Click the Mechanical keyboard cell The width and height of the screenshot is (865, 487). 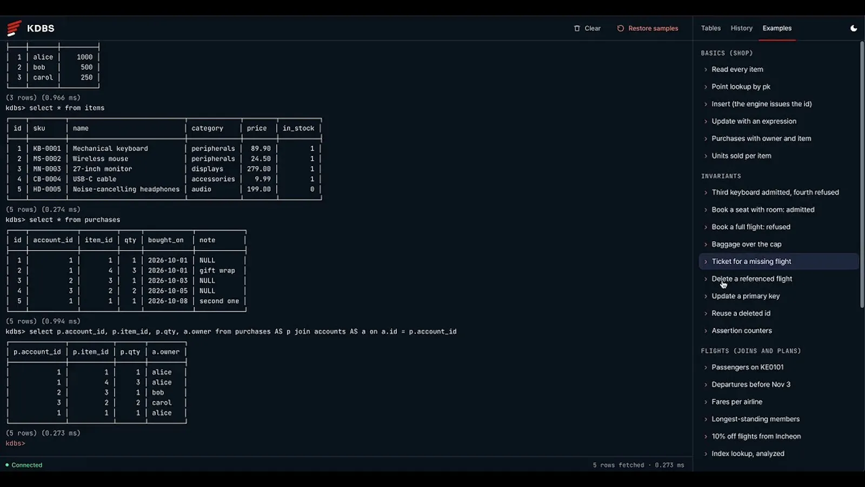pyautogui.click(x=110, y=148)
